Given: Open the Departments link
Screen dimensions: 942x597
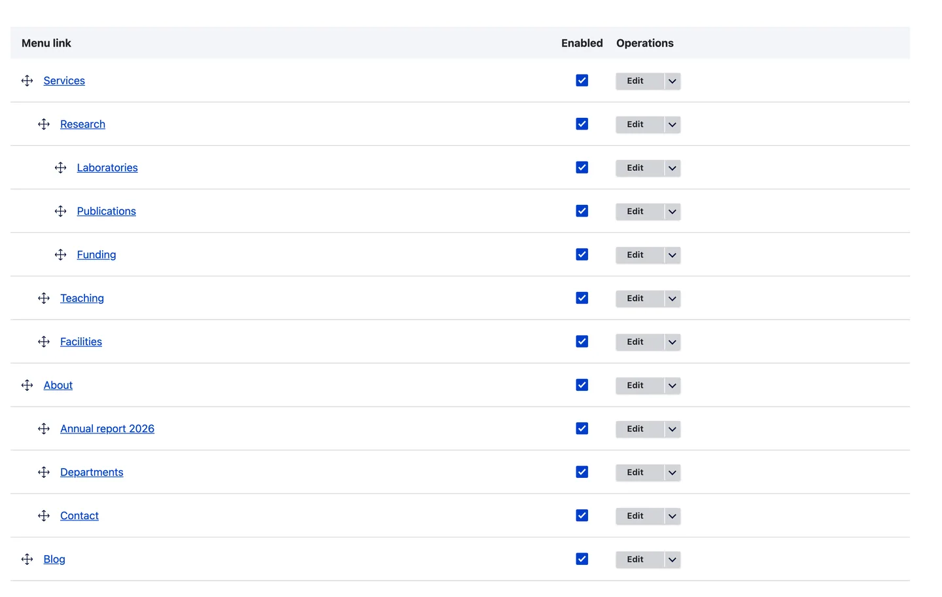Looking at the screenshot, I should click(x=92, y=473).
